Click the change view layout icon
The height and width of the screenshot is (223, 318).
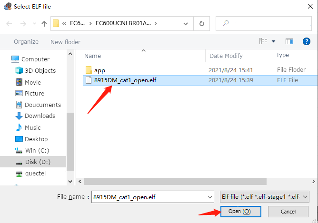[263, 41]
